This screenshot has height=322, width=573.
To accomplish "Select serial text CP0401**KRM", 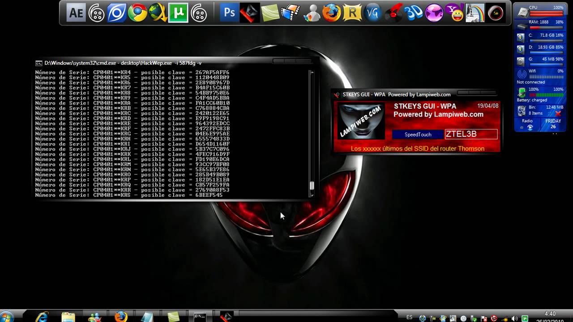I will tap(112, 164).
